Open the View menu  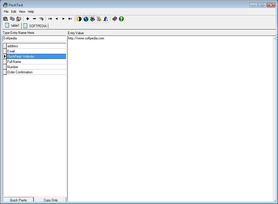[x=22, y=12]
